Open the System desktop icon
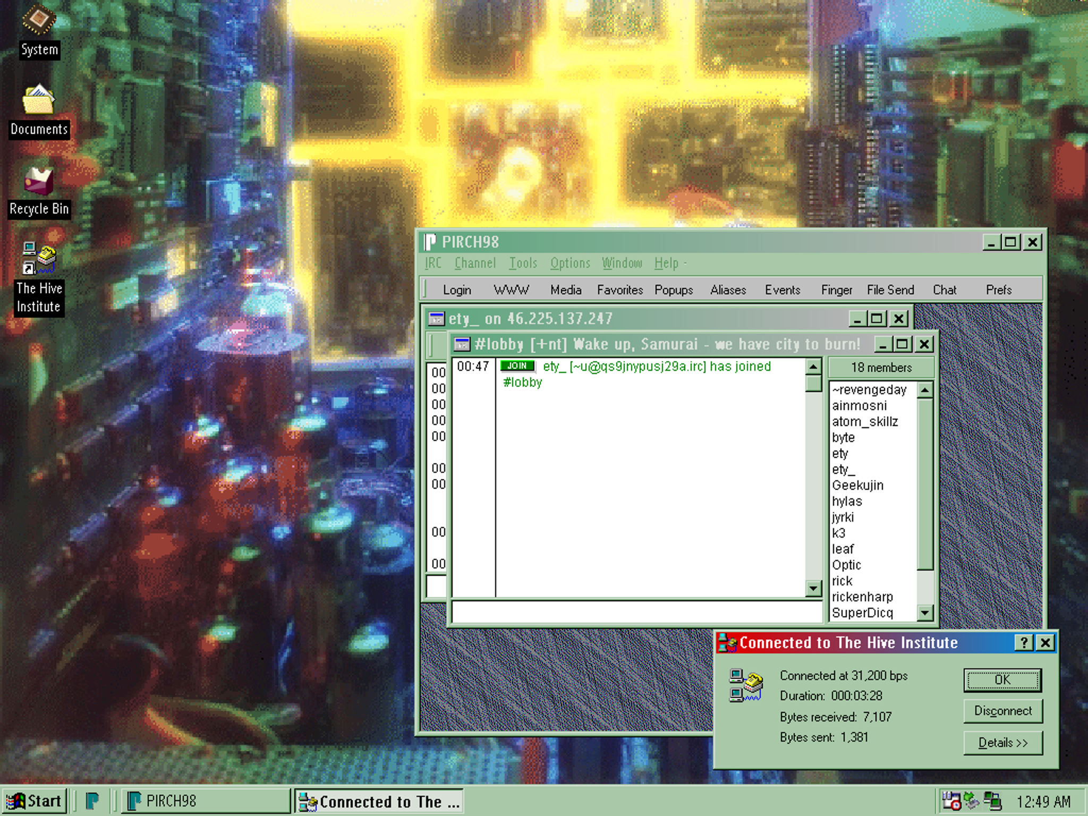1088x816 pixels. pyautogui.click(x=39, y=21)
